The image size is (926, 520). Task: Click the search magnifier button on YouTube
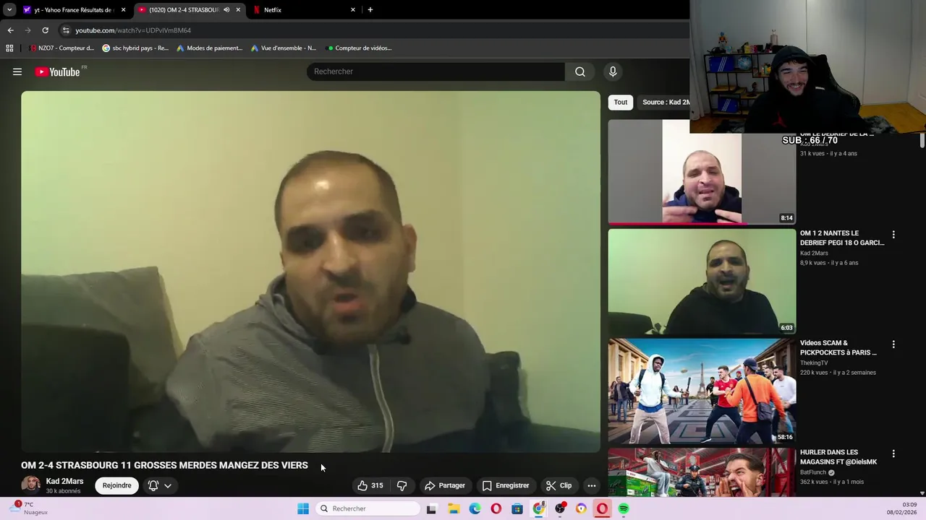580,71
